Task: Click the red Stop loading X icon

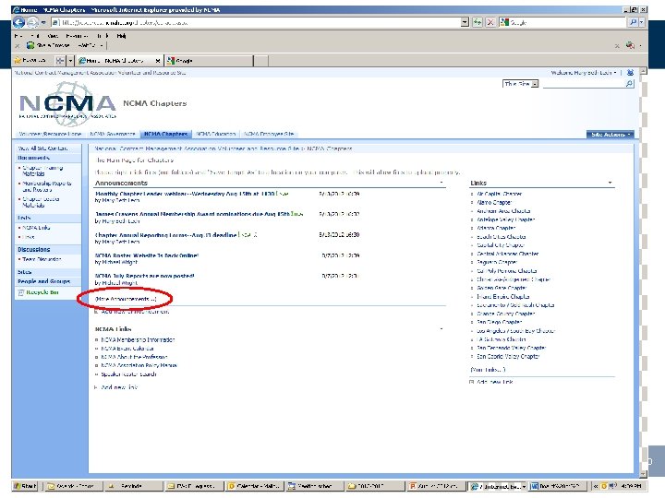Action: coord(490,22)
